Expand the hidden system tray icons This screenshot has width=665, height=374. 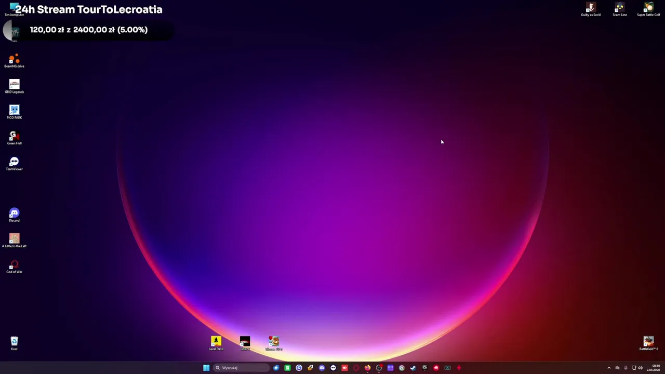click(x=609, y=368)
